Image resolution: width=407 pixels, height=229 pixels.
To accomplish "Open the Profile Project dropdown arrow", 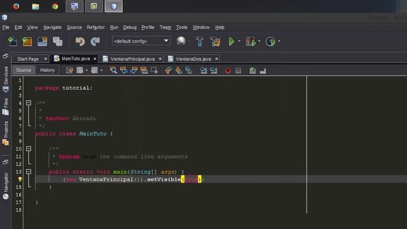I will click(x=279, y=41).
